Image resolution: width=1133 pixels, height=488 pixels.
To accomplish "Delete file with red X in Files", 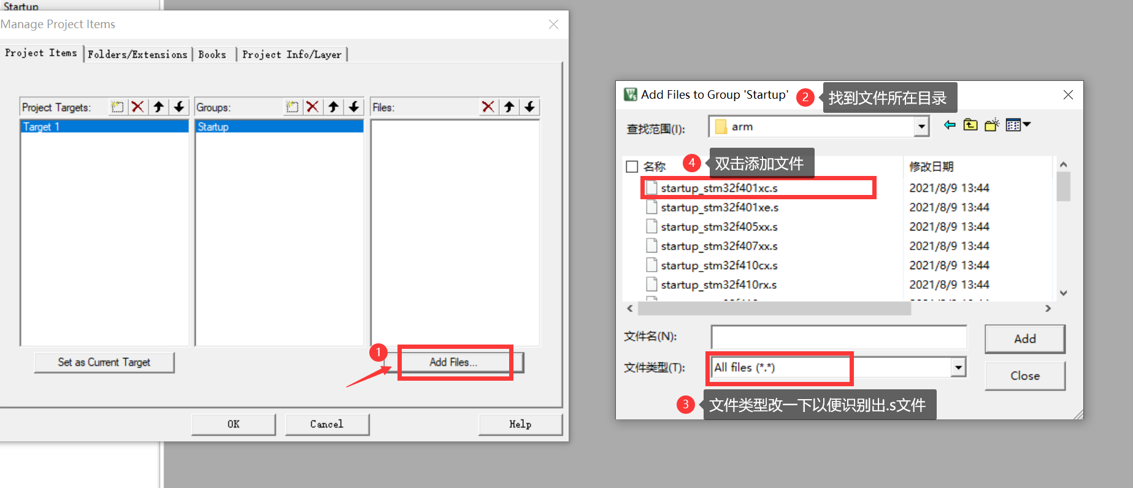I will point(488,107).
